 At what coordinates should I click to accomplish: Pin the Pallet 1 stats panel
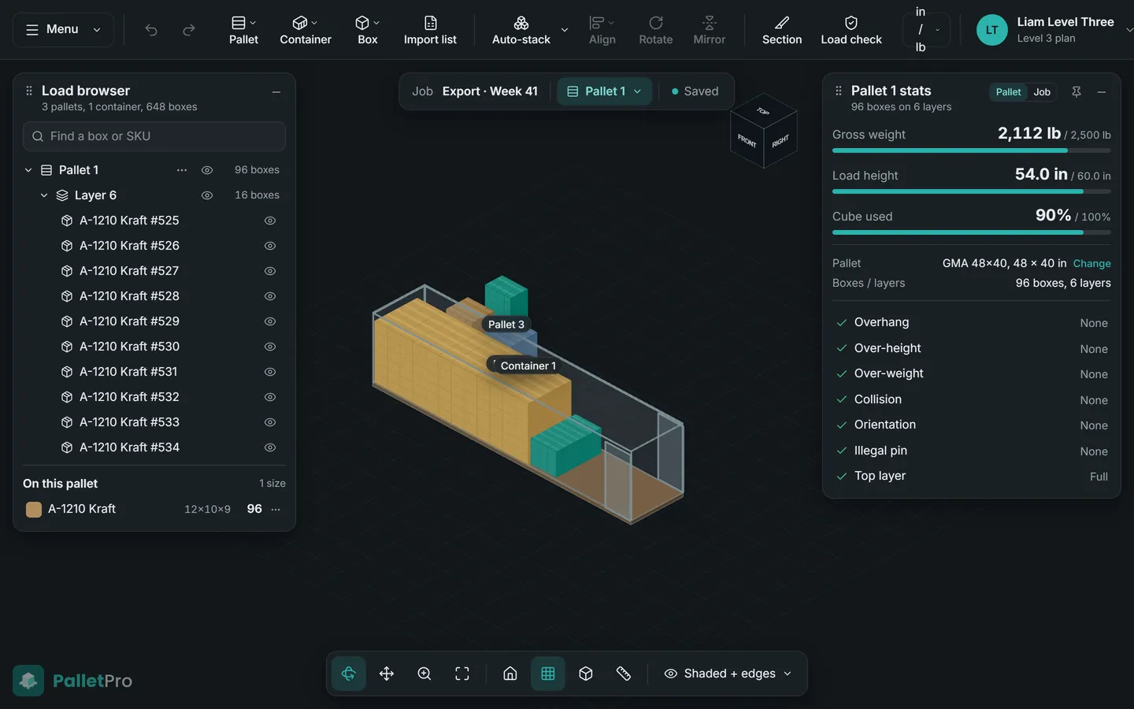[x=1077, y=92]
